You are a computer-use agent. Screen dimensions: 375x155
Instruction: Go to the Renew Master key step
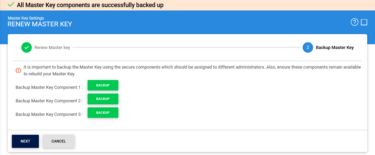click(x=52, y=48)
